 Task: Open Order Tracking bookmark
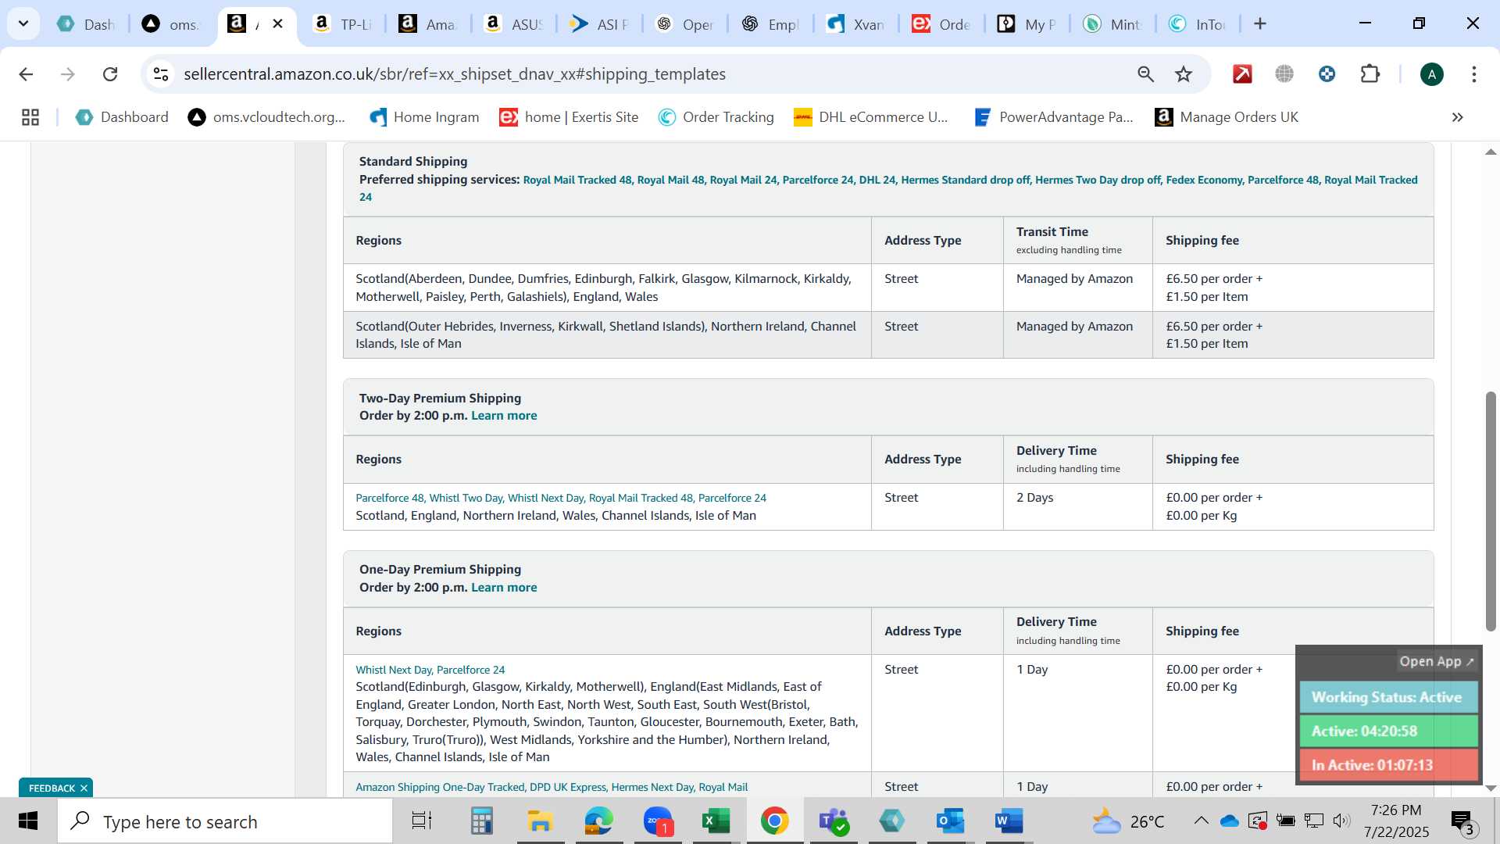pyautogui.click(x=716, y=117)
